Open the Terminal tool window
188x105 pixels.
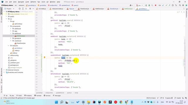coord(38,96)
